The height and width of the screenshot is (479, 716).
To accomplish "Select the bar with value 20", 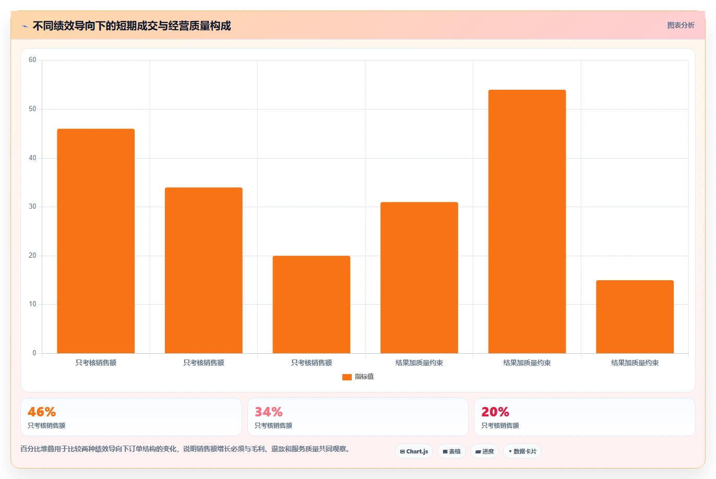I will [x=312, y=305].
